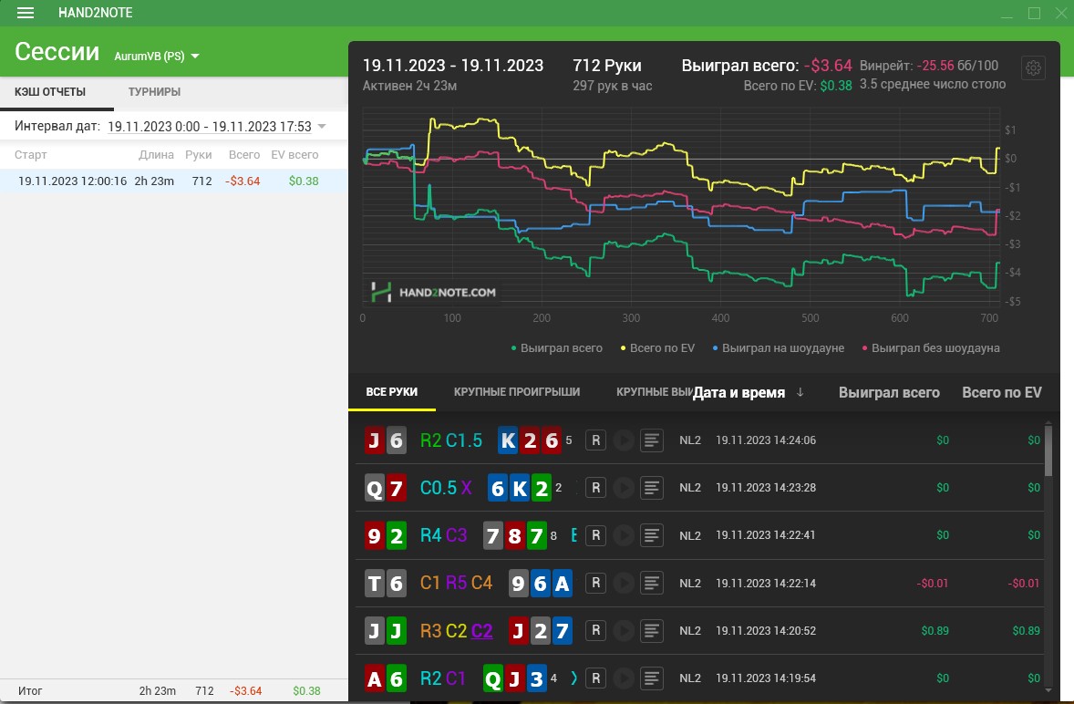This screenshot has width=1074, height=704.
Task: Play the 14:23:28 hand
Action: pyautogui.click(x=624, y=488)
